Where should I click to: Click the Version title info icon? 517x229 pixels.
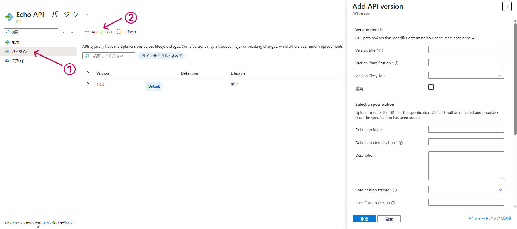click(x=381, y=50)
